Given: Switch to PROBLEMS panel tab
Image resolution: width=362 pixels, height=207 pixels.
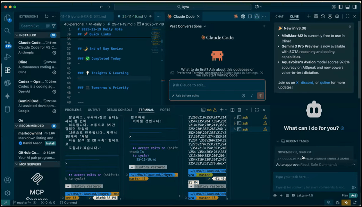Looking at the screenshot, I should click(73, 110).
